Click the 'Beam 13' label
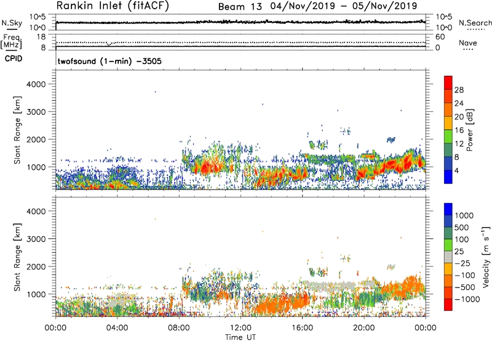This screenshot has height=341, width=492. (240, 7)
